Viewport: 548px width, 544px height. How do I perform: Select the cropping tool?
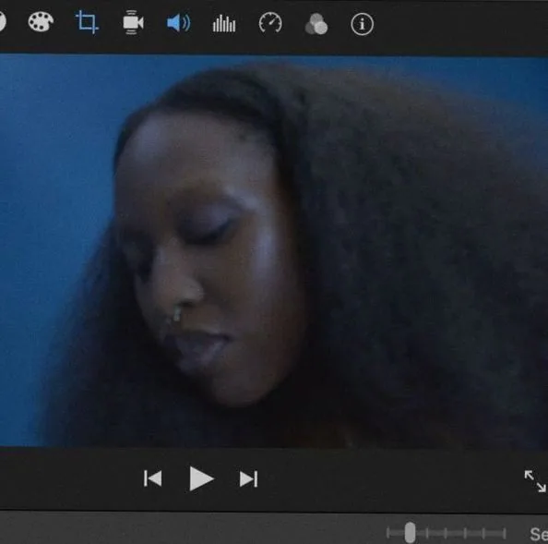coord(87,22)
